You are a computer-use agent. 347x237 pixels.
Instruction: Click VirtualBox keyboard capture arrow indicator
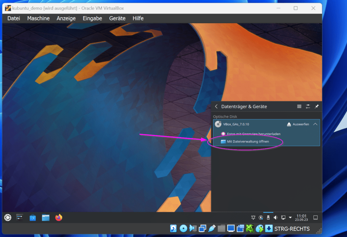[269, 229]
